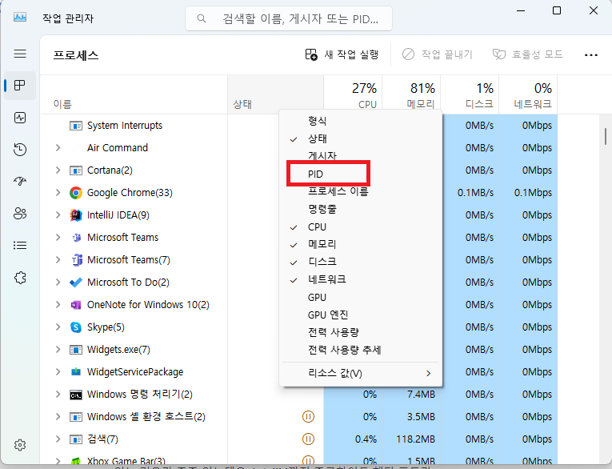Click the search magnifier icon
Image resolution: width=612 pixels, height=469 pixels.
click(202, 18)
